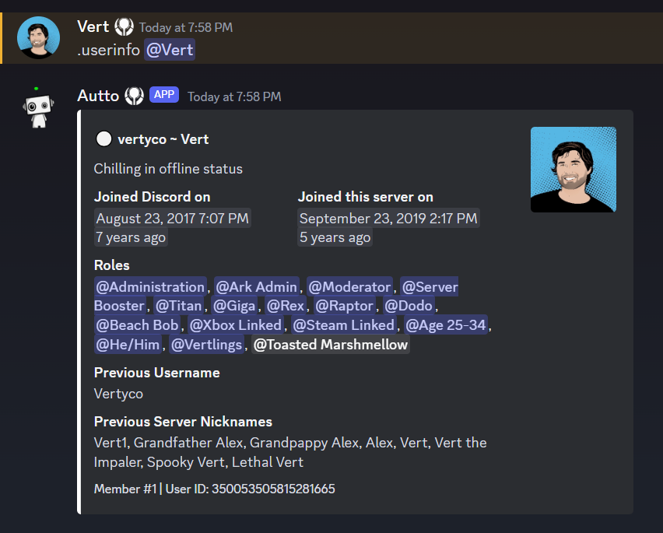This screenshot has width=663, height=533.
Task: Click the APP badge next to Autto
Action: click(164, 95)
